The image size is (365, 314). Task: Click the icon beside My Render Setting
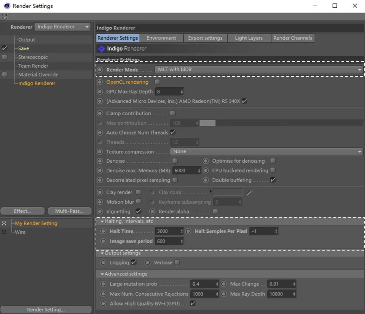point(4,223)
